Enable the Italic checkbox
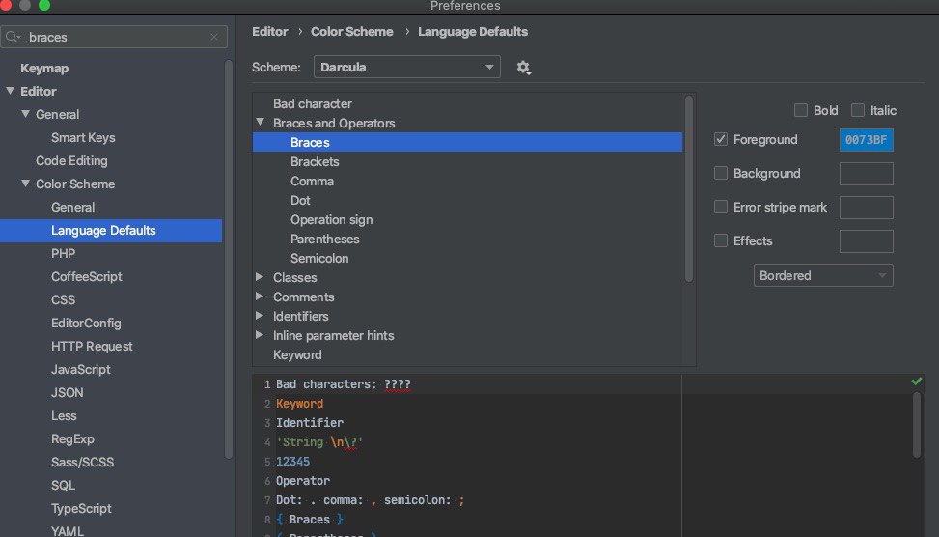 857,110
